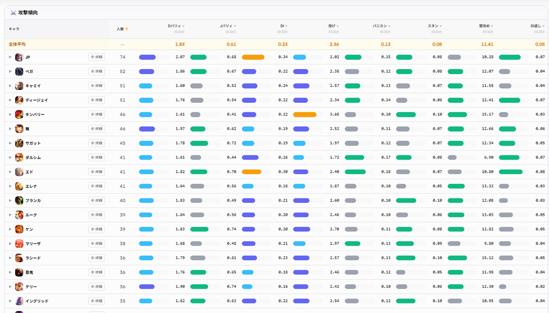The image size is (549, 313).
Task: Click the ルーク character portrait icon
Action: [19, 215]
